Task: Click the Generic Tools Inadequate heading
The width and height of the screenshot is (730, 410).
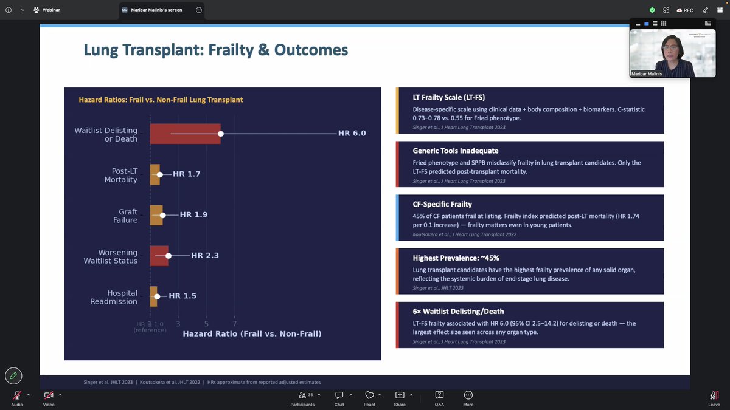Action: 456,151
